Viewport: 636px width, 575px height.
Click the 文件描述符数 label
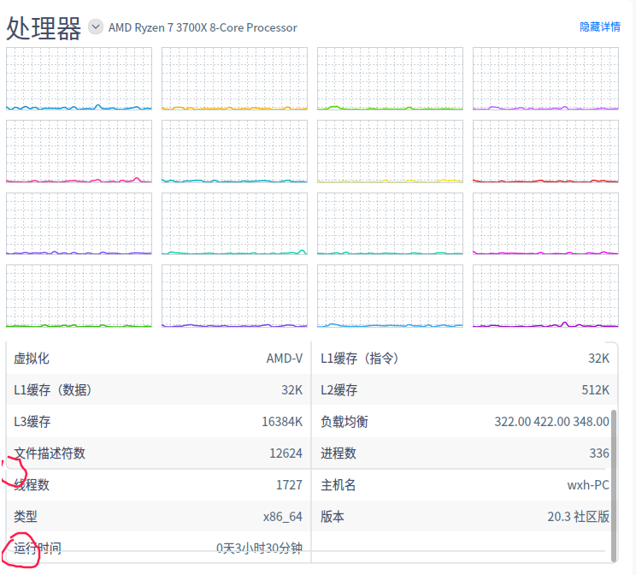pyautogui.click(x=50, y=453)
